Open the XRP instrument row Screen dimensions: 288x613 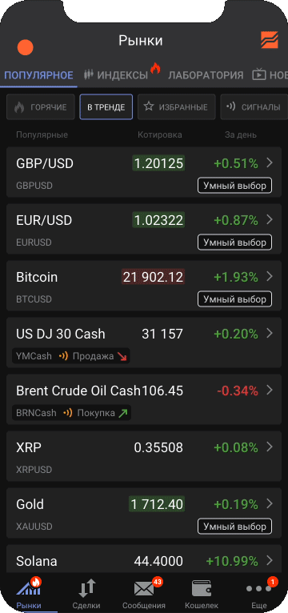pyautogui.click(x=144, y=456)
